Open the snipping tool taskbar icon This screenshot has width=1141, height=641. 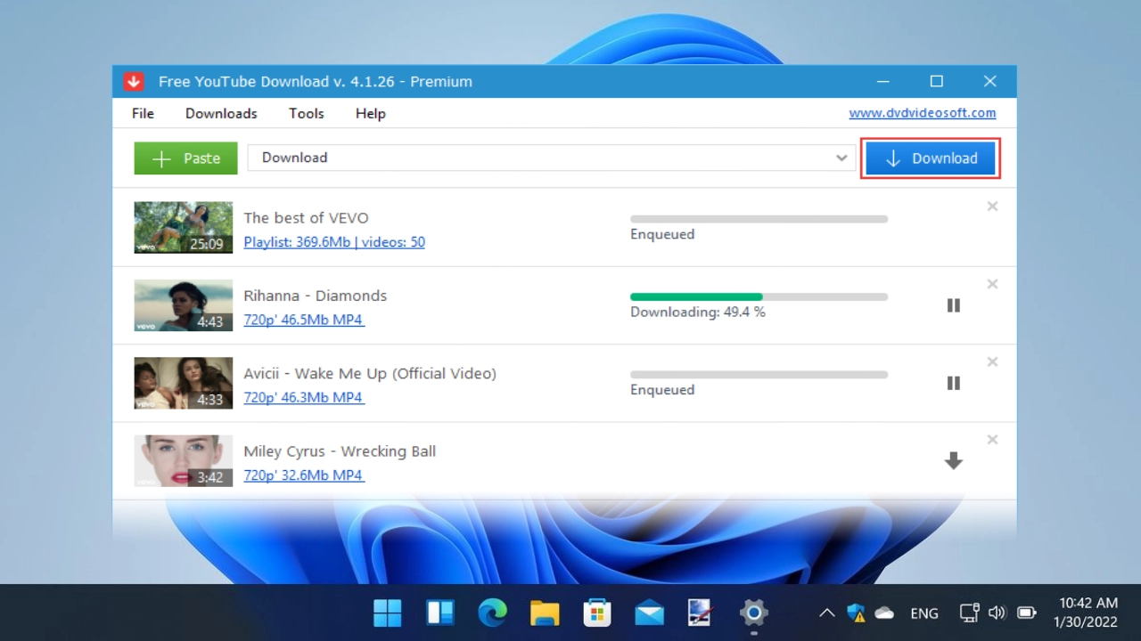(x=702, y=613)
